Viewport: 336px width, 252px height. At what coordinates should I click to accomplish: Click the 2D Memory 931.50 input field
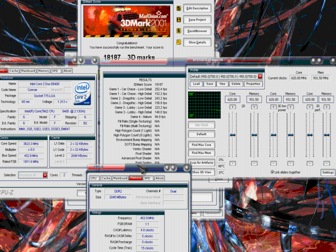[x=254, y=100]
